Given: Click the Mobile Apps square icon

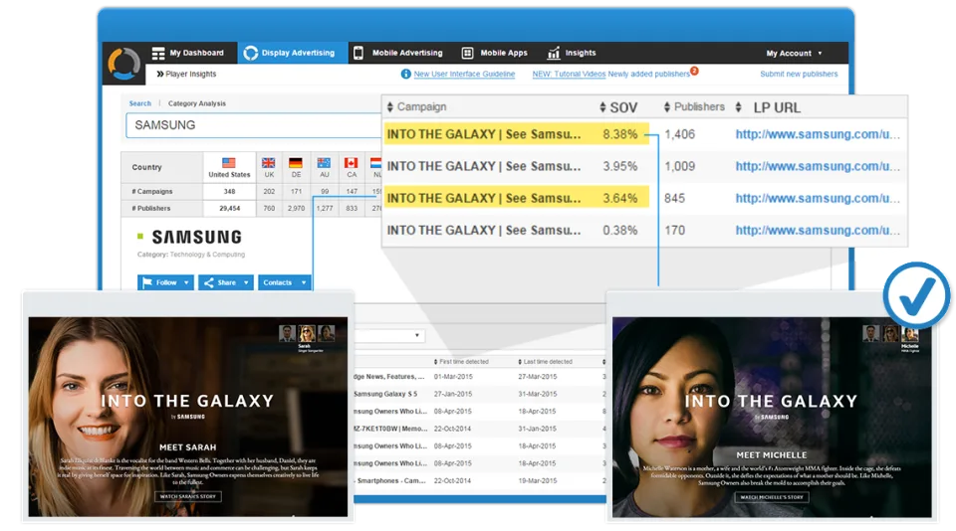Looking at the screenshot, I should click(467, 53).
